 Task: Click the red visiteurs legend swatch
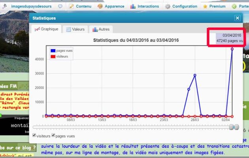tap(53, 56)
